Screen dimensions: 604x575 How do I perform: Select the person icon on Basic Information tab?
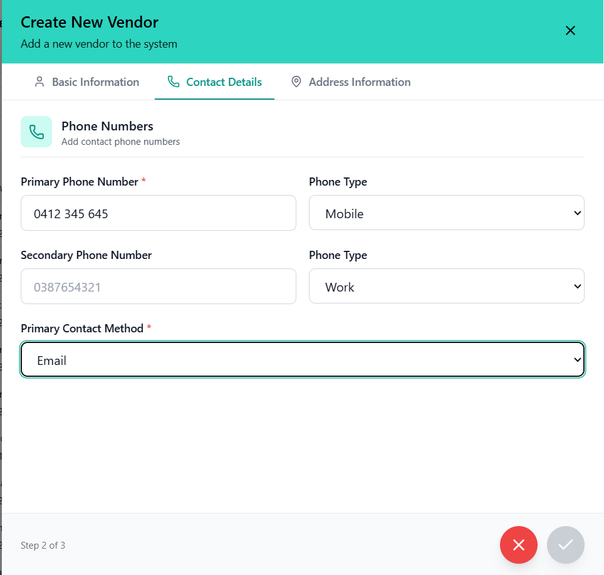tap(39, 82)
